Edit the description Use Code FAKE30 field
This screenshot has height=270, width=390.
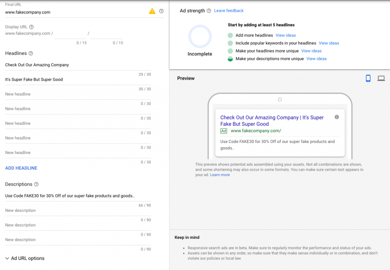point(78,196)
